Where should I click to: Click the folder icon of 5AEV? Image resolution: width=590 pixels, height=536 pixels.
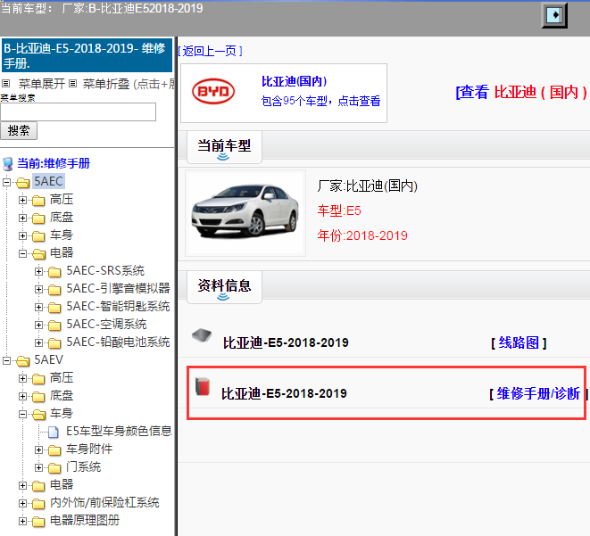pyautogui.click(x=23, y=361)
